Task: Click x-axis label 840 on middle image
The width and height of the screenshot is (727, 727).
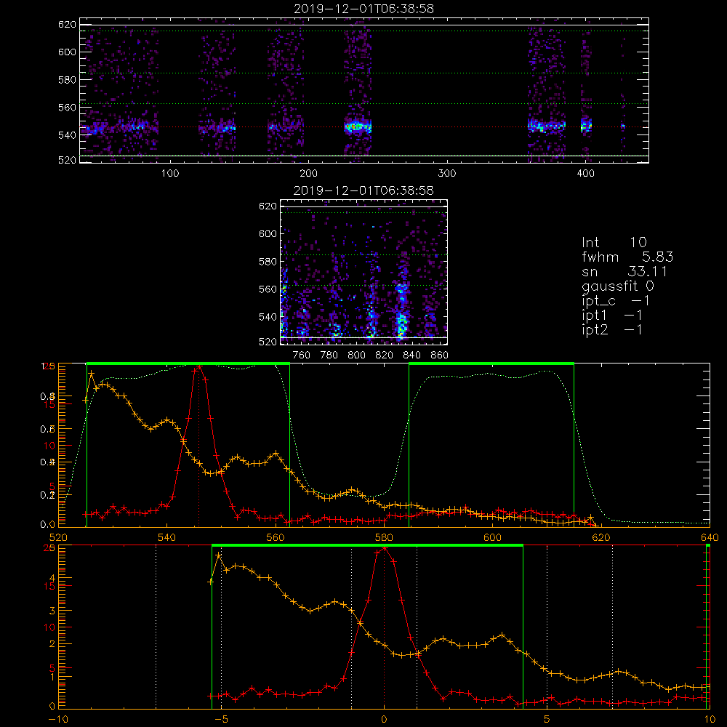Action: 412,356
